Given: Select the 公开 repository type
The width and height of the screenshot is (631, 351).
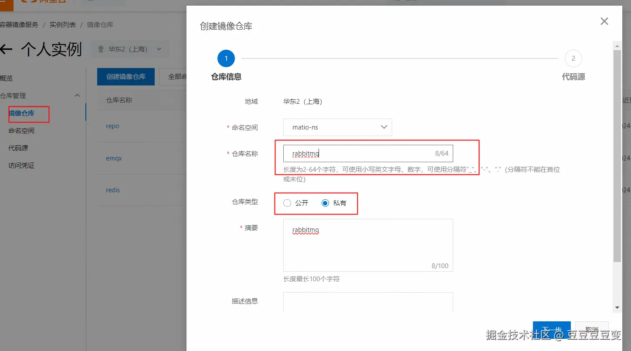Looking at the screenshot, I should click(287, 203).
